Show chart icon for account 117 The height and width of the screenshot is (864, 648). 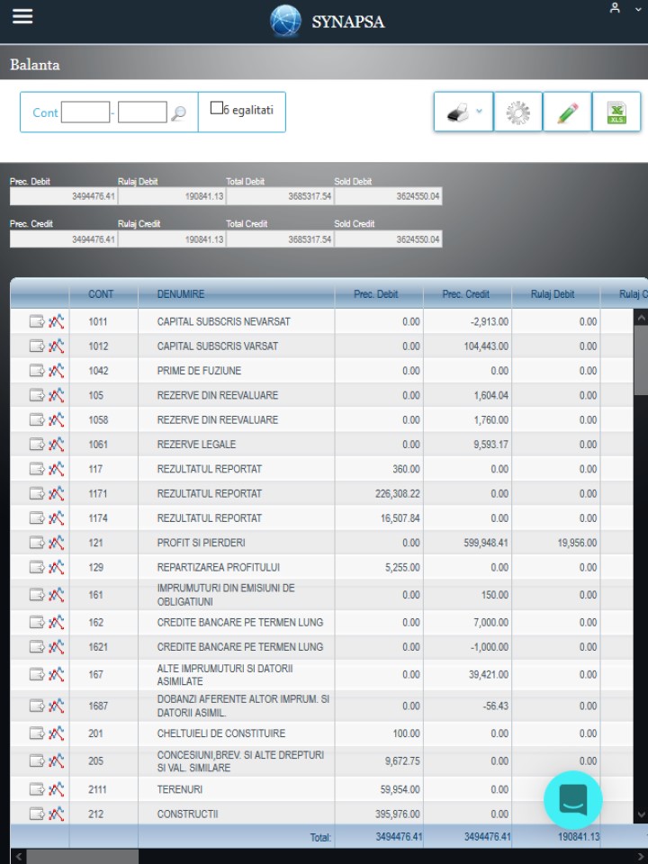[56, 469]
